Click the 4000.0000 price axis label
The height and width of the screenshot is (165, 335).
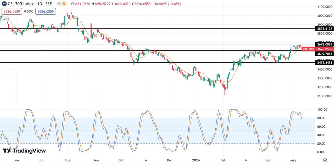pyautogui.click(x=325, y=16)
